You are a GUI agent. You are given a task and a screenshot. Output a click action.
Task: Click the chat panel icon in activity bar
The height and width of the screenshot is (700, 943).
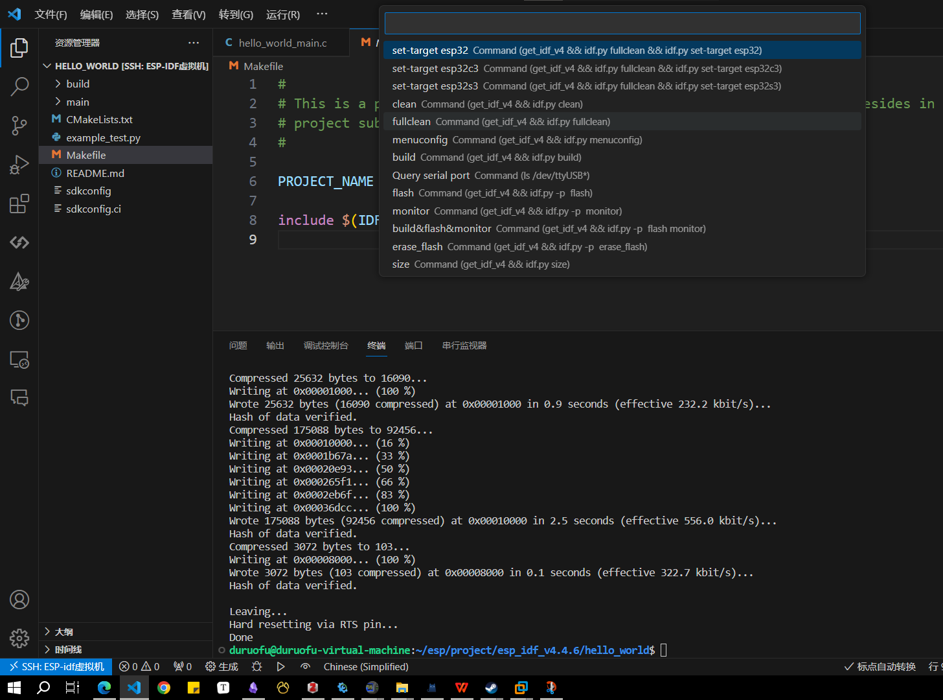point(19,398)
